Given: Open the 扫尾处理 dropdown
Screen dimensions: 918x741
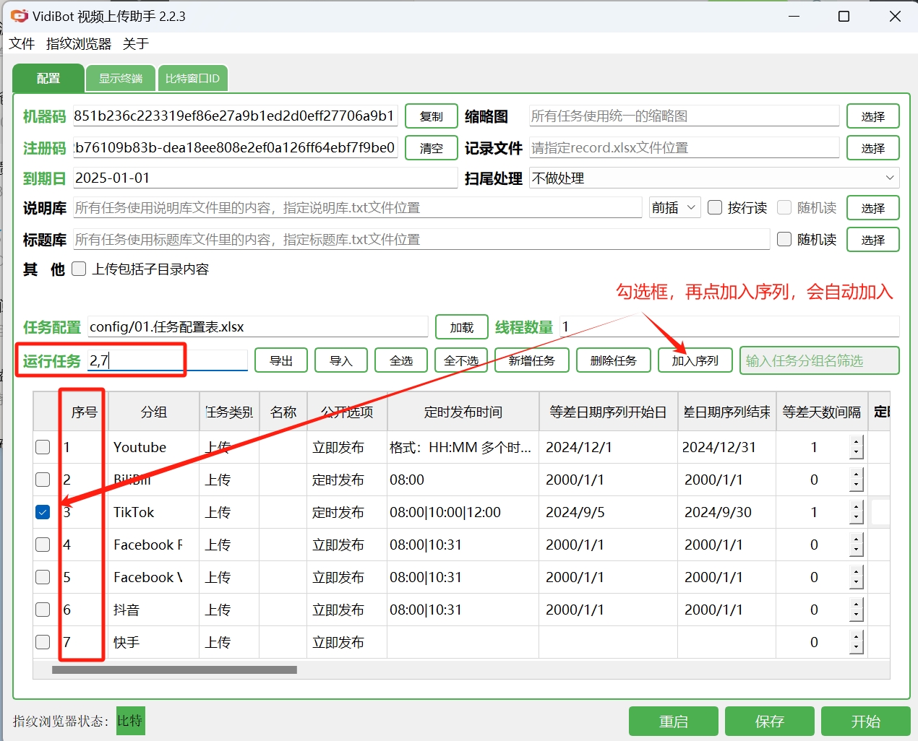Looking at the screenshot, I should coord(713,178).
